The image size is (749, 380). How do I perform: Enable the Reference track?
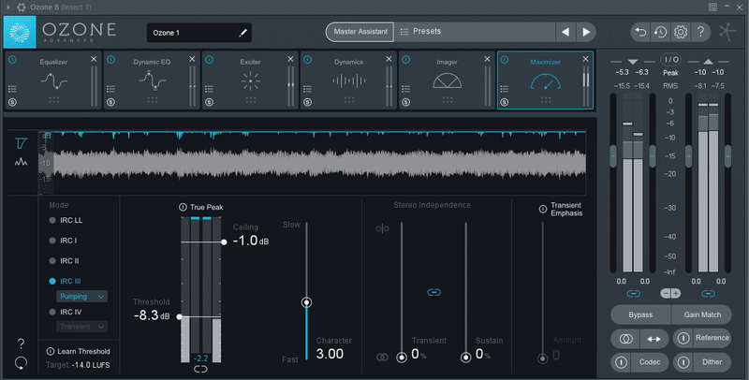point(683,338)
